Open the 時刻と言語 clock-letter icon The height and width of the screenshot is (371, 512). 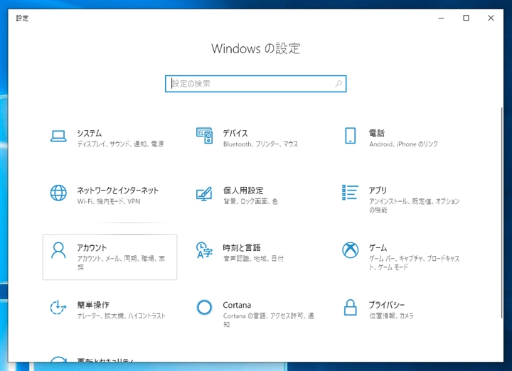click(204, 250)
